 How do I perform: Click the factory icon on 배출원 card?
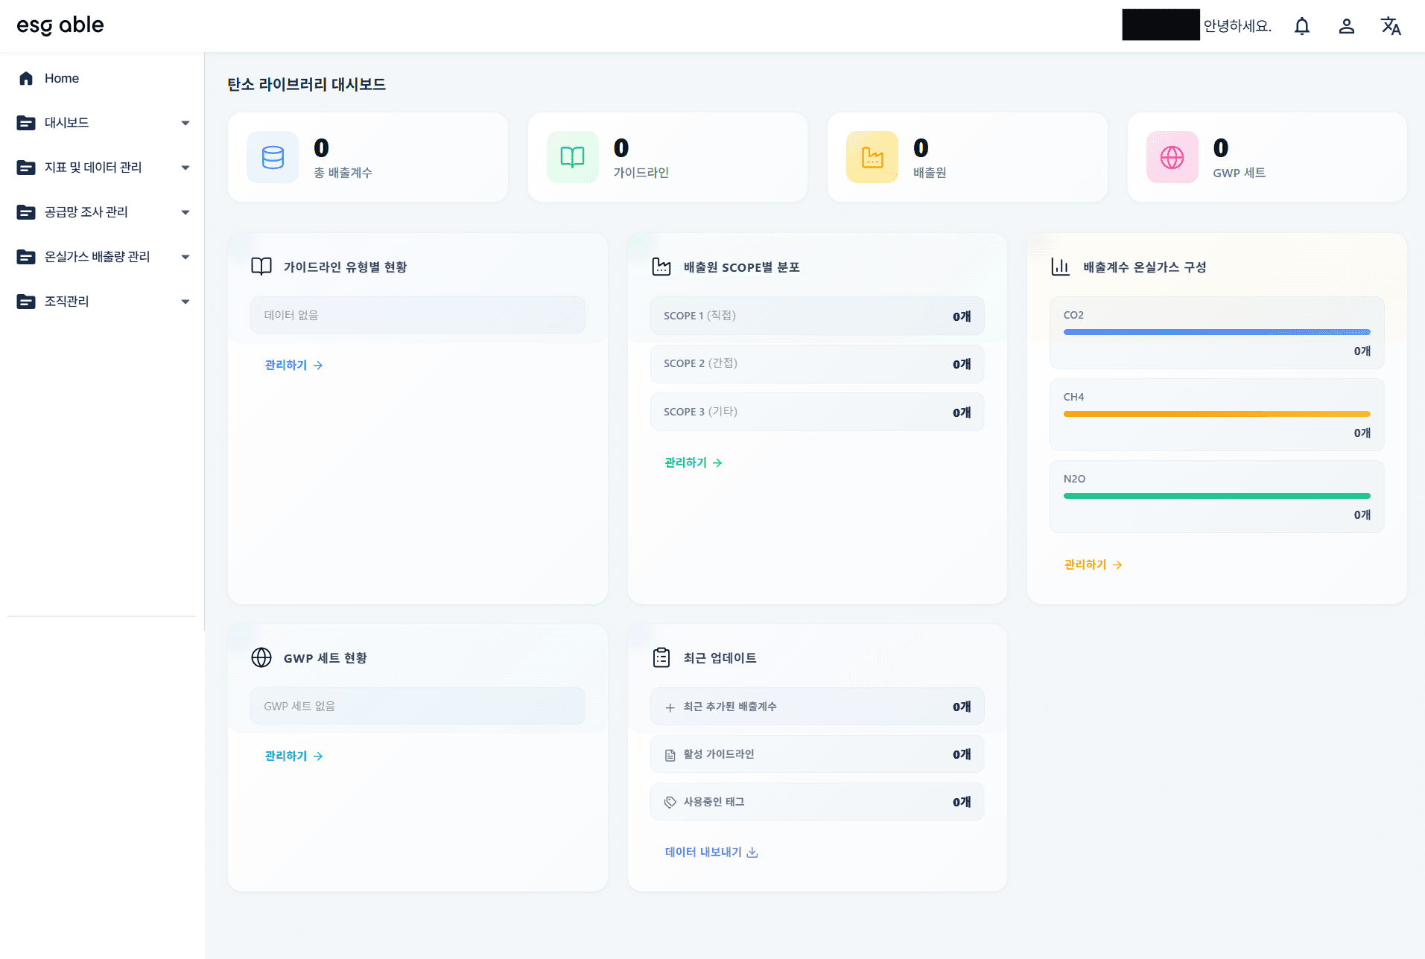pos(872,157)
